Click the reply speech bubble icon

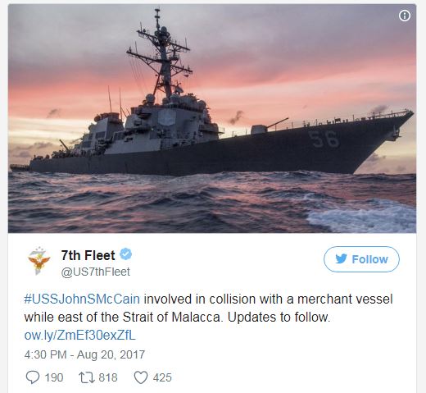pos(33,377)
